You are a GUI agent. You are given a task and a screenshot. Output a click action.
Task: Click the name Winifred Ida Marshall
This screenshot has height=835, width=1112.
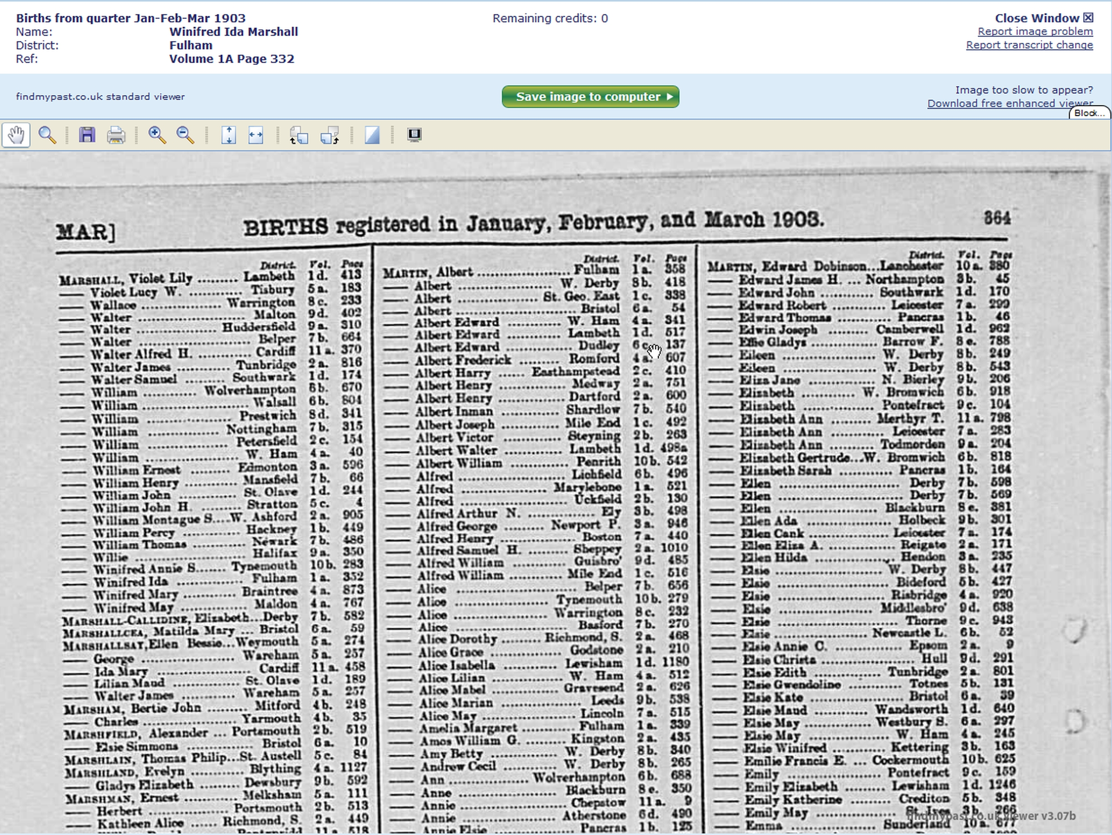click(x=234, y=32)
